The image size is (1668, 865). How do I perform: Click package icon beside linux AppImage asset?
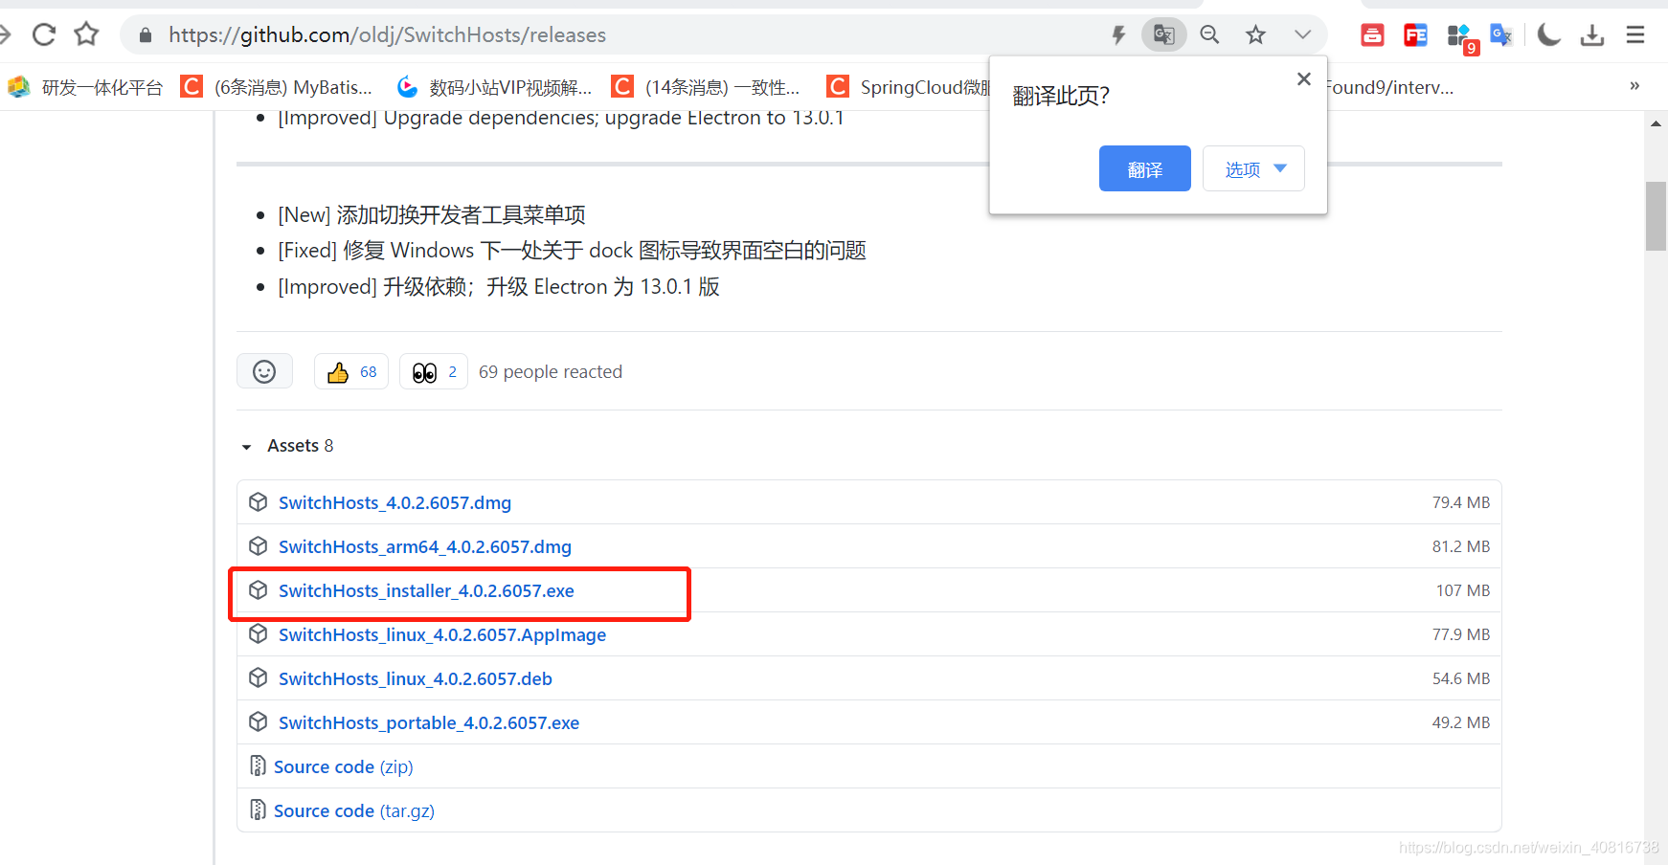tap(258, 634)
